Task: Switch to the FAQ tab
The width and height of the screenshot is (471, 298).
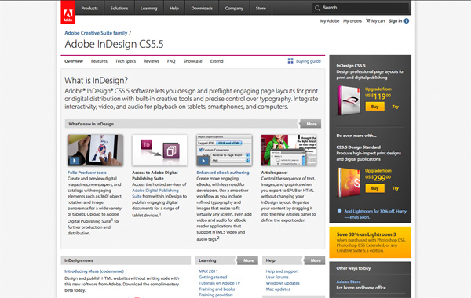Action: (x=171, y=61)
